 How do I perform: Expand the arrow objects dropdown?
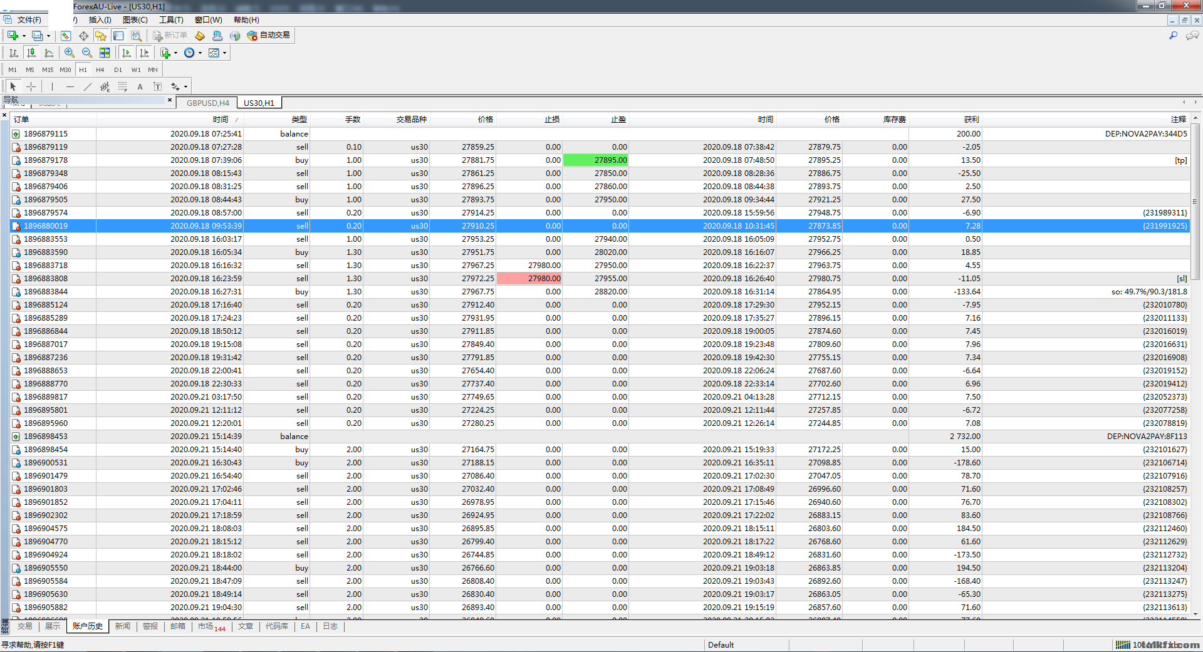coord(185,87)
